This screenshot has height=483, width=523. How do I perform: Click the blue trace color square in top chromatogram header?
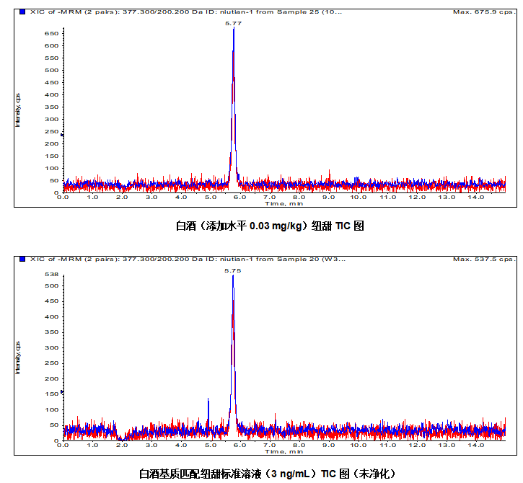click(x=23, y=12)
